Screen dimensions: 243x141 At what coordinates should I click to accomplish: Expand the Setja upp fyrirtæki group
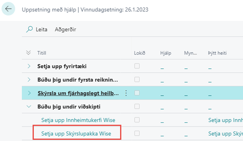click(29, 66)
